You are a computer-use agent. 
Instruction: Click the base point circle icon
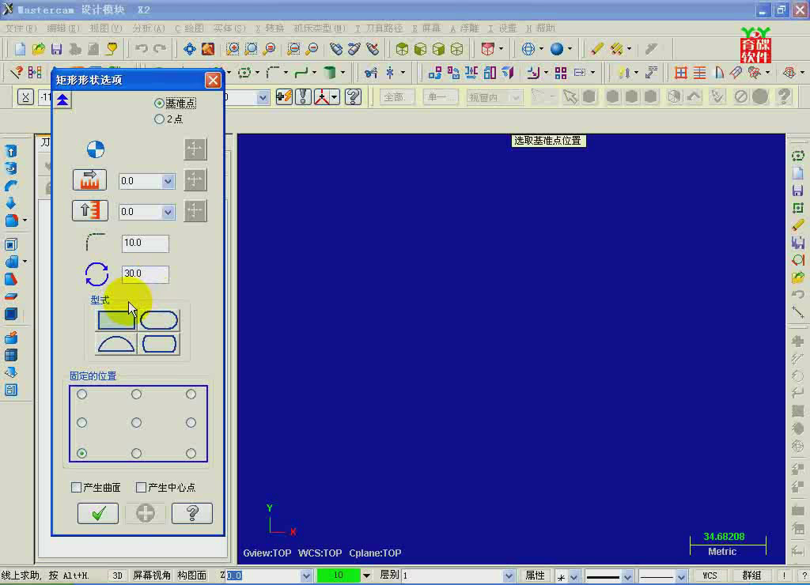[96, 149]
